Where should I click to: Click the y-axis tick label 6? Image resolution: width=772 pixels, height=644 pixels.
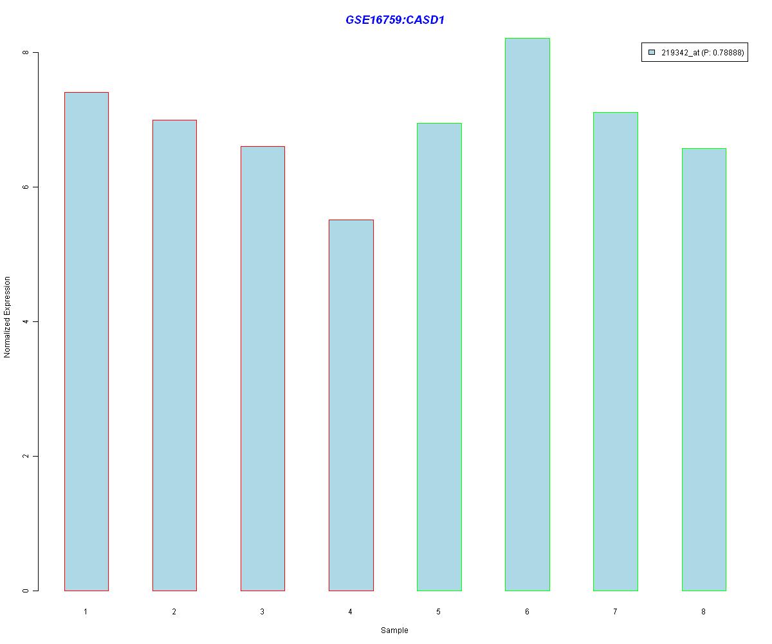pyautogui.click(x=26, y=187)
